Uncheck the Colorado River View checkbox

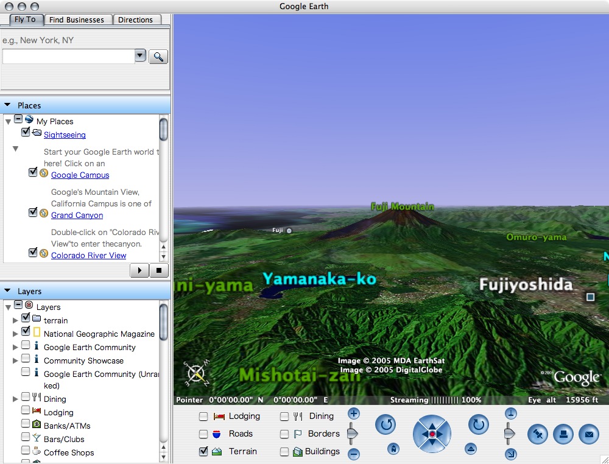tap(33, 252)
